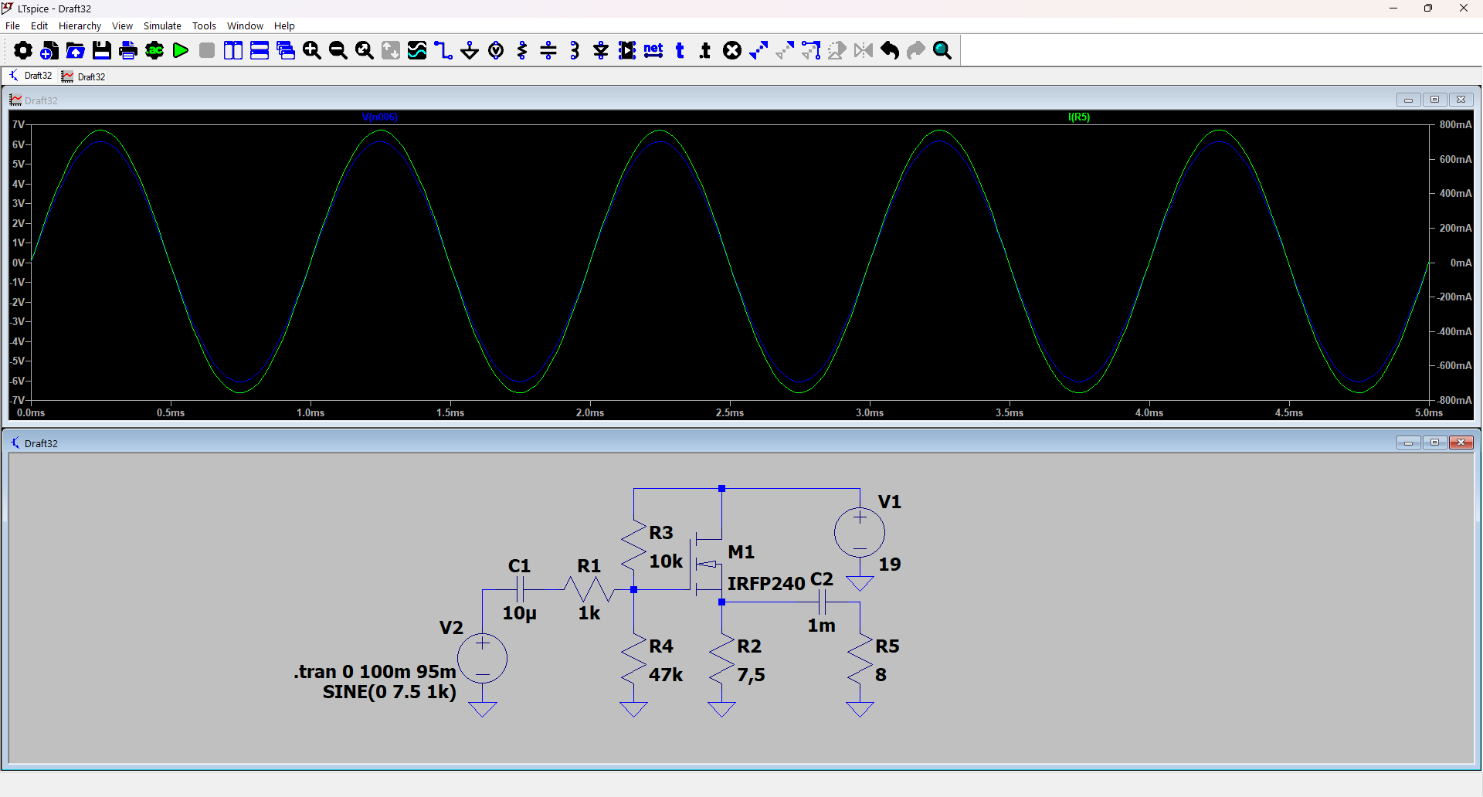Click the C2 1m capacitor value

822,626
